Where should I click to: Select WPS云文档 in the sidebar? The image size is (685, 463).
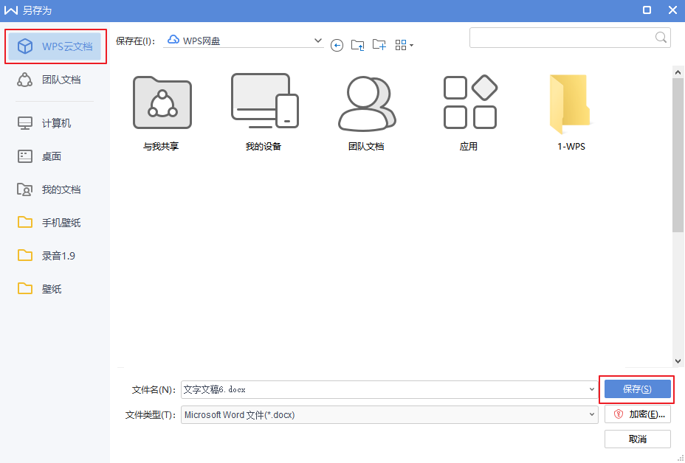56,46
